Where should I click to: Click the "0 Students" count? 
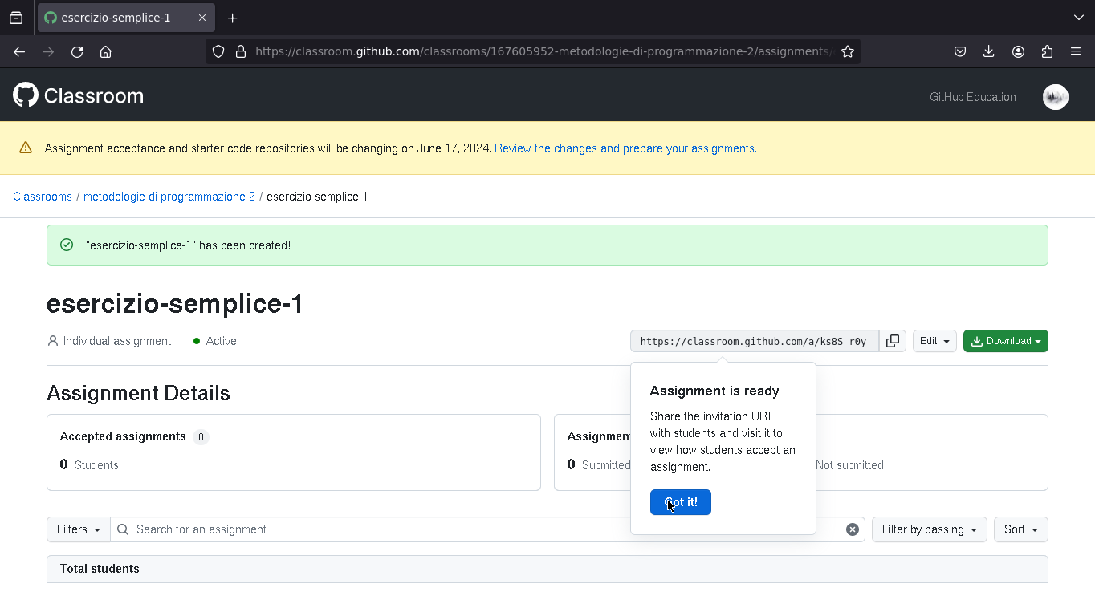pyautogui.click(x=89, y=465)
